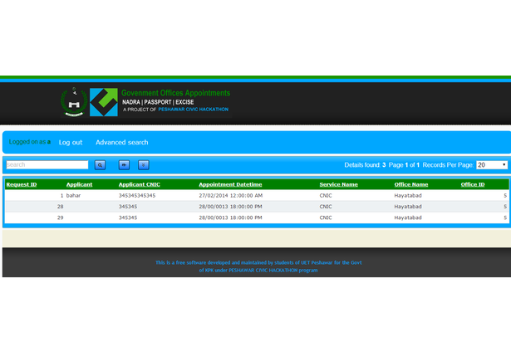Click inside the search text field
The width and height of the screenshot is (511, 352).
coord(47,164)
